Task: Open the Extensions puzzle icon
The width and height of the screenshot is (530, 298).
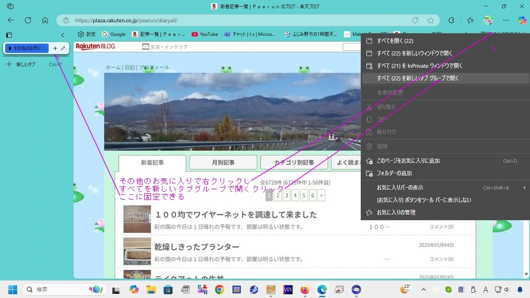Action: (x=451, y=20)
